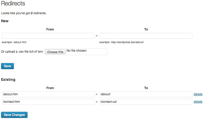Click the Redirects page heading
Viewport: 204px width, 119px height.
pyautogui.click(x=13, y=3)
